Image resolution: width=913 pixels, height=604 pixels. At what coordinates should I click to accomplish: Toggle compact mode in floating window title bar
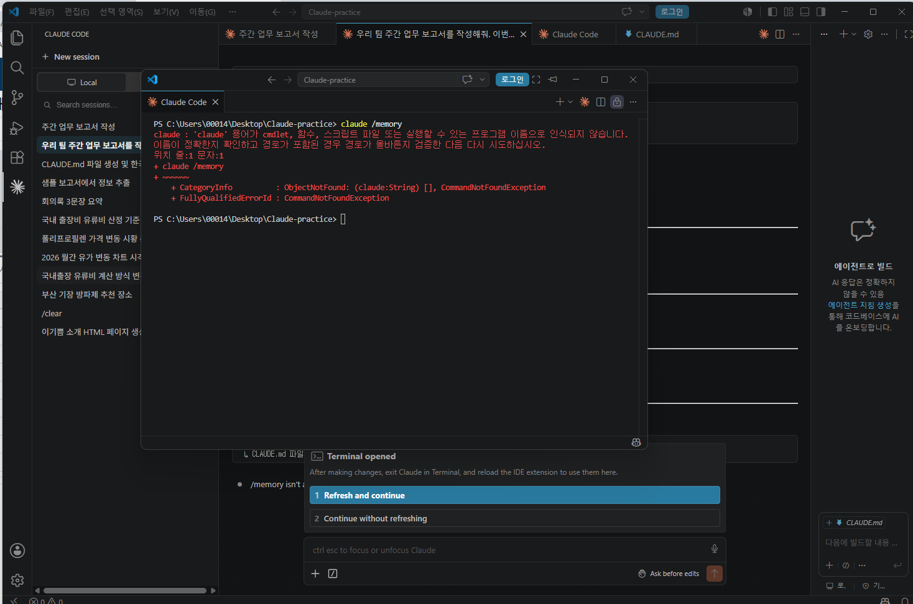(x=536, y=80)
